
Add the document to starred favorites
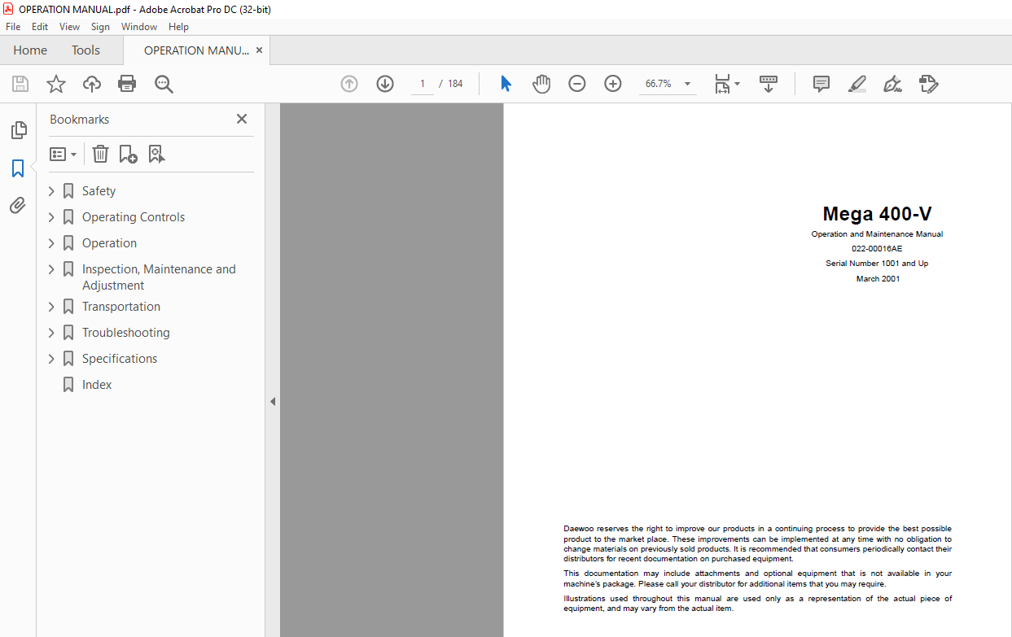coord(56,84)
